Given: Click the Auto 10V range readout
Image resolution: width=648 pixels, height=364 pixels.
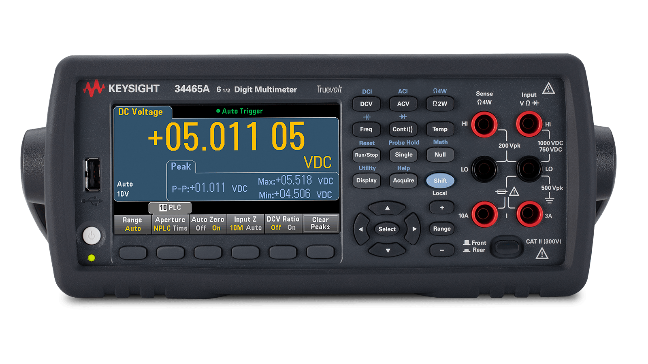Looking at the screenshot, I should (x=125, y=189).
